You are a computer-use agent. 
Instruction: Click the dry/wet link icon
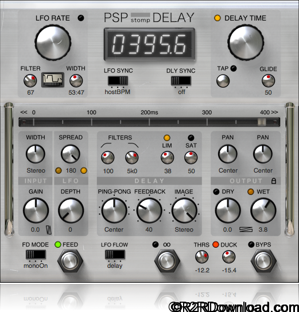tap(246, 229)
